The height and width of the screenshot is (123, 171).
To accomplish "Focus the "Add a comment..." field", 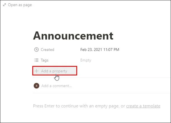I will [57, 86].
